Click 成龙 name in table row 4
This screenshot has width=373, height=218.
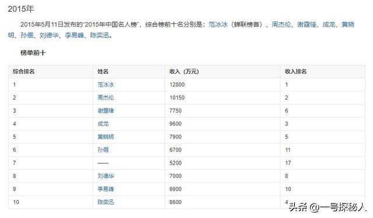[x=103, y=124]
